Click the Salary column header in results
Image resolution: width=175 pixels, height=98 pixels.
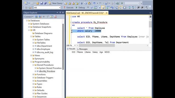pyautogui.click(x=95, y=52)
